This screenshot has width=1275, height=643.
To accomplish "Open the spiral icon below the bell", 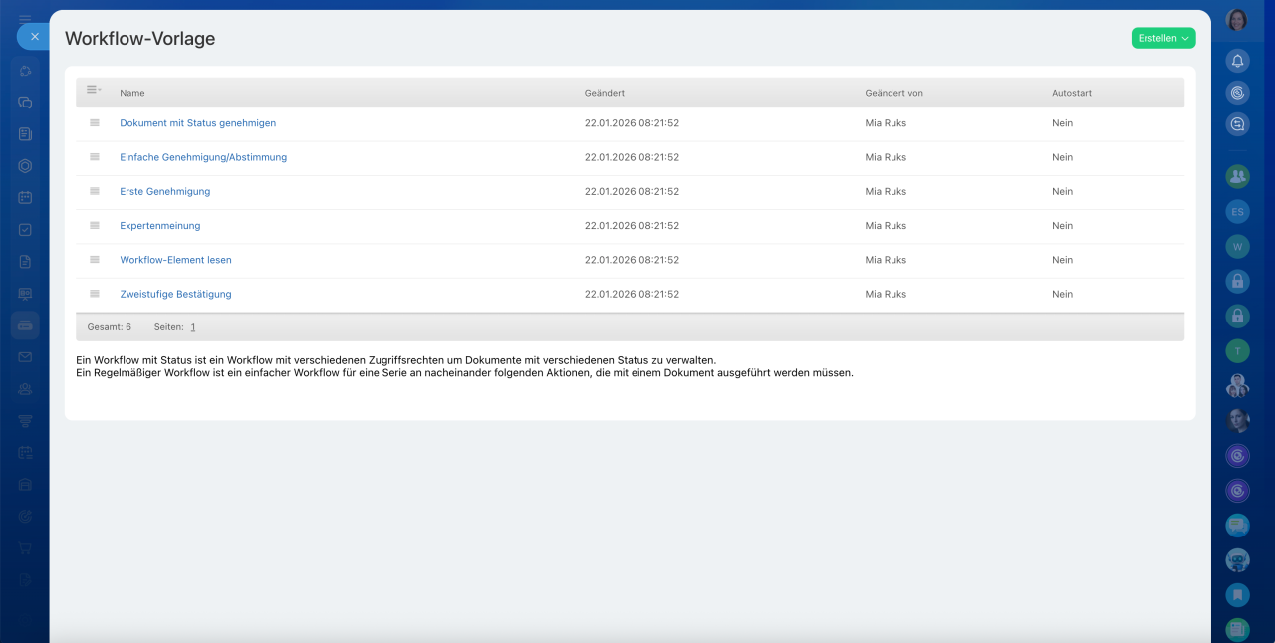I will (1237, 93).
